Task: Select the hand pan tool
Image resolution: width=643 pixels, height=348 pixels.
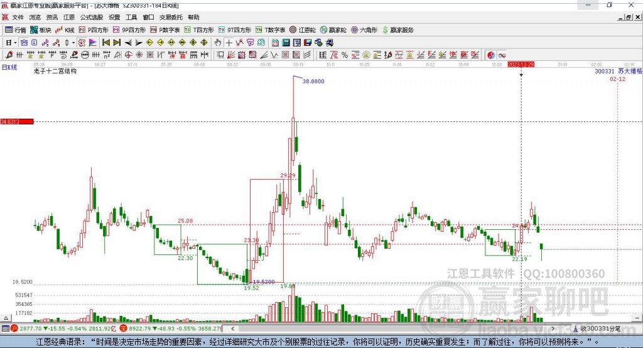Action: [218, 42]
